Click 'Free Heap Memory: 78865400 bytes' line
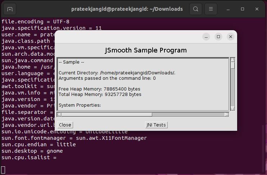267x175 pixels. pyautogui.click(x=99, y=89)
